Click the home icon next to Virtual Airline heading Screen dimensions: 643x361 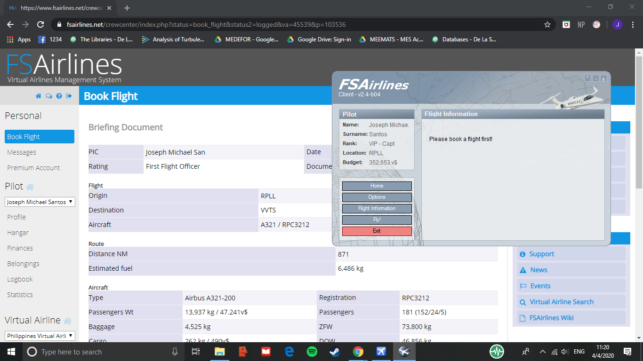pyautogui.click(x=68, y=321)
